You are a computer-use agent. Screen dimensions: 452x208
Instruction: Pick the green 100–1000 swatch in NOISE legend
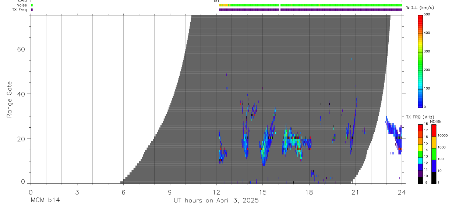pyautogui.click(x=434, y=154)
